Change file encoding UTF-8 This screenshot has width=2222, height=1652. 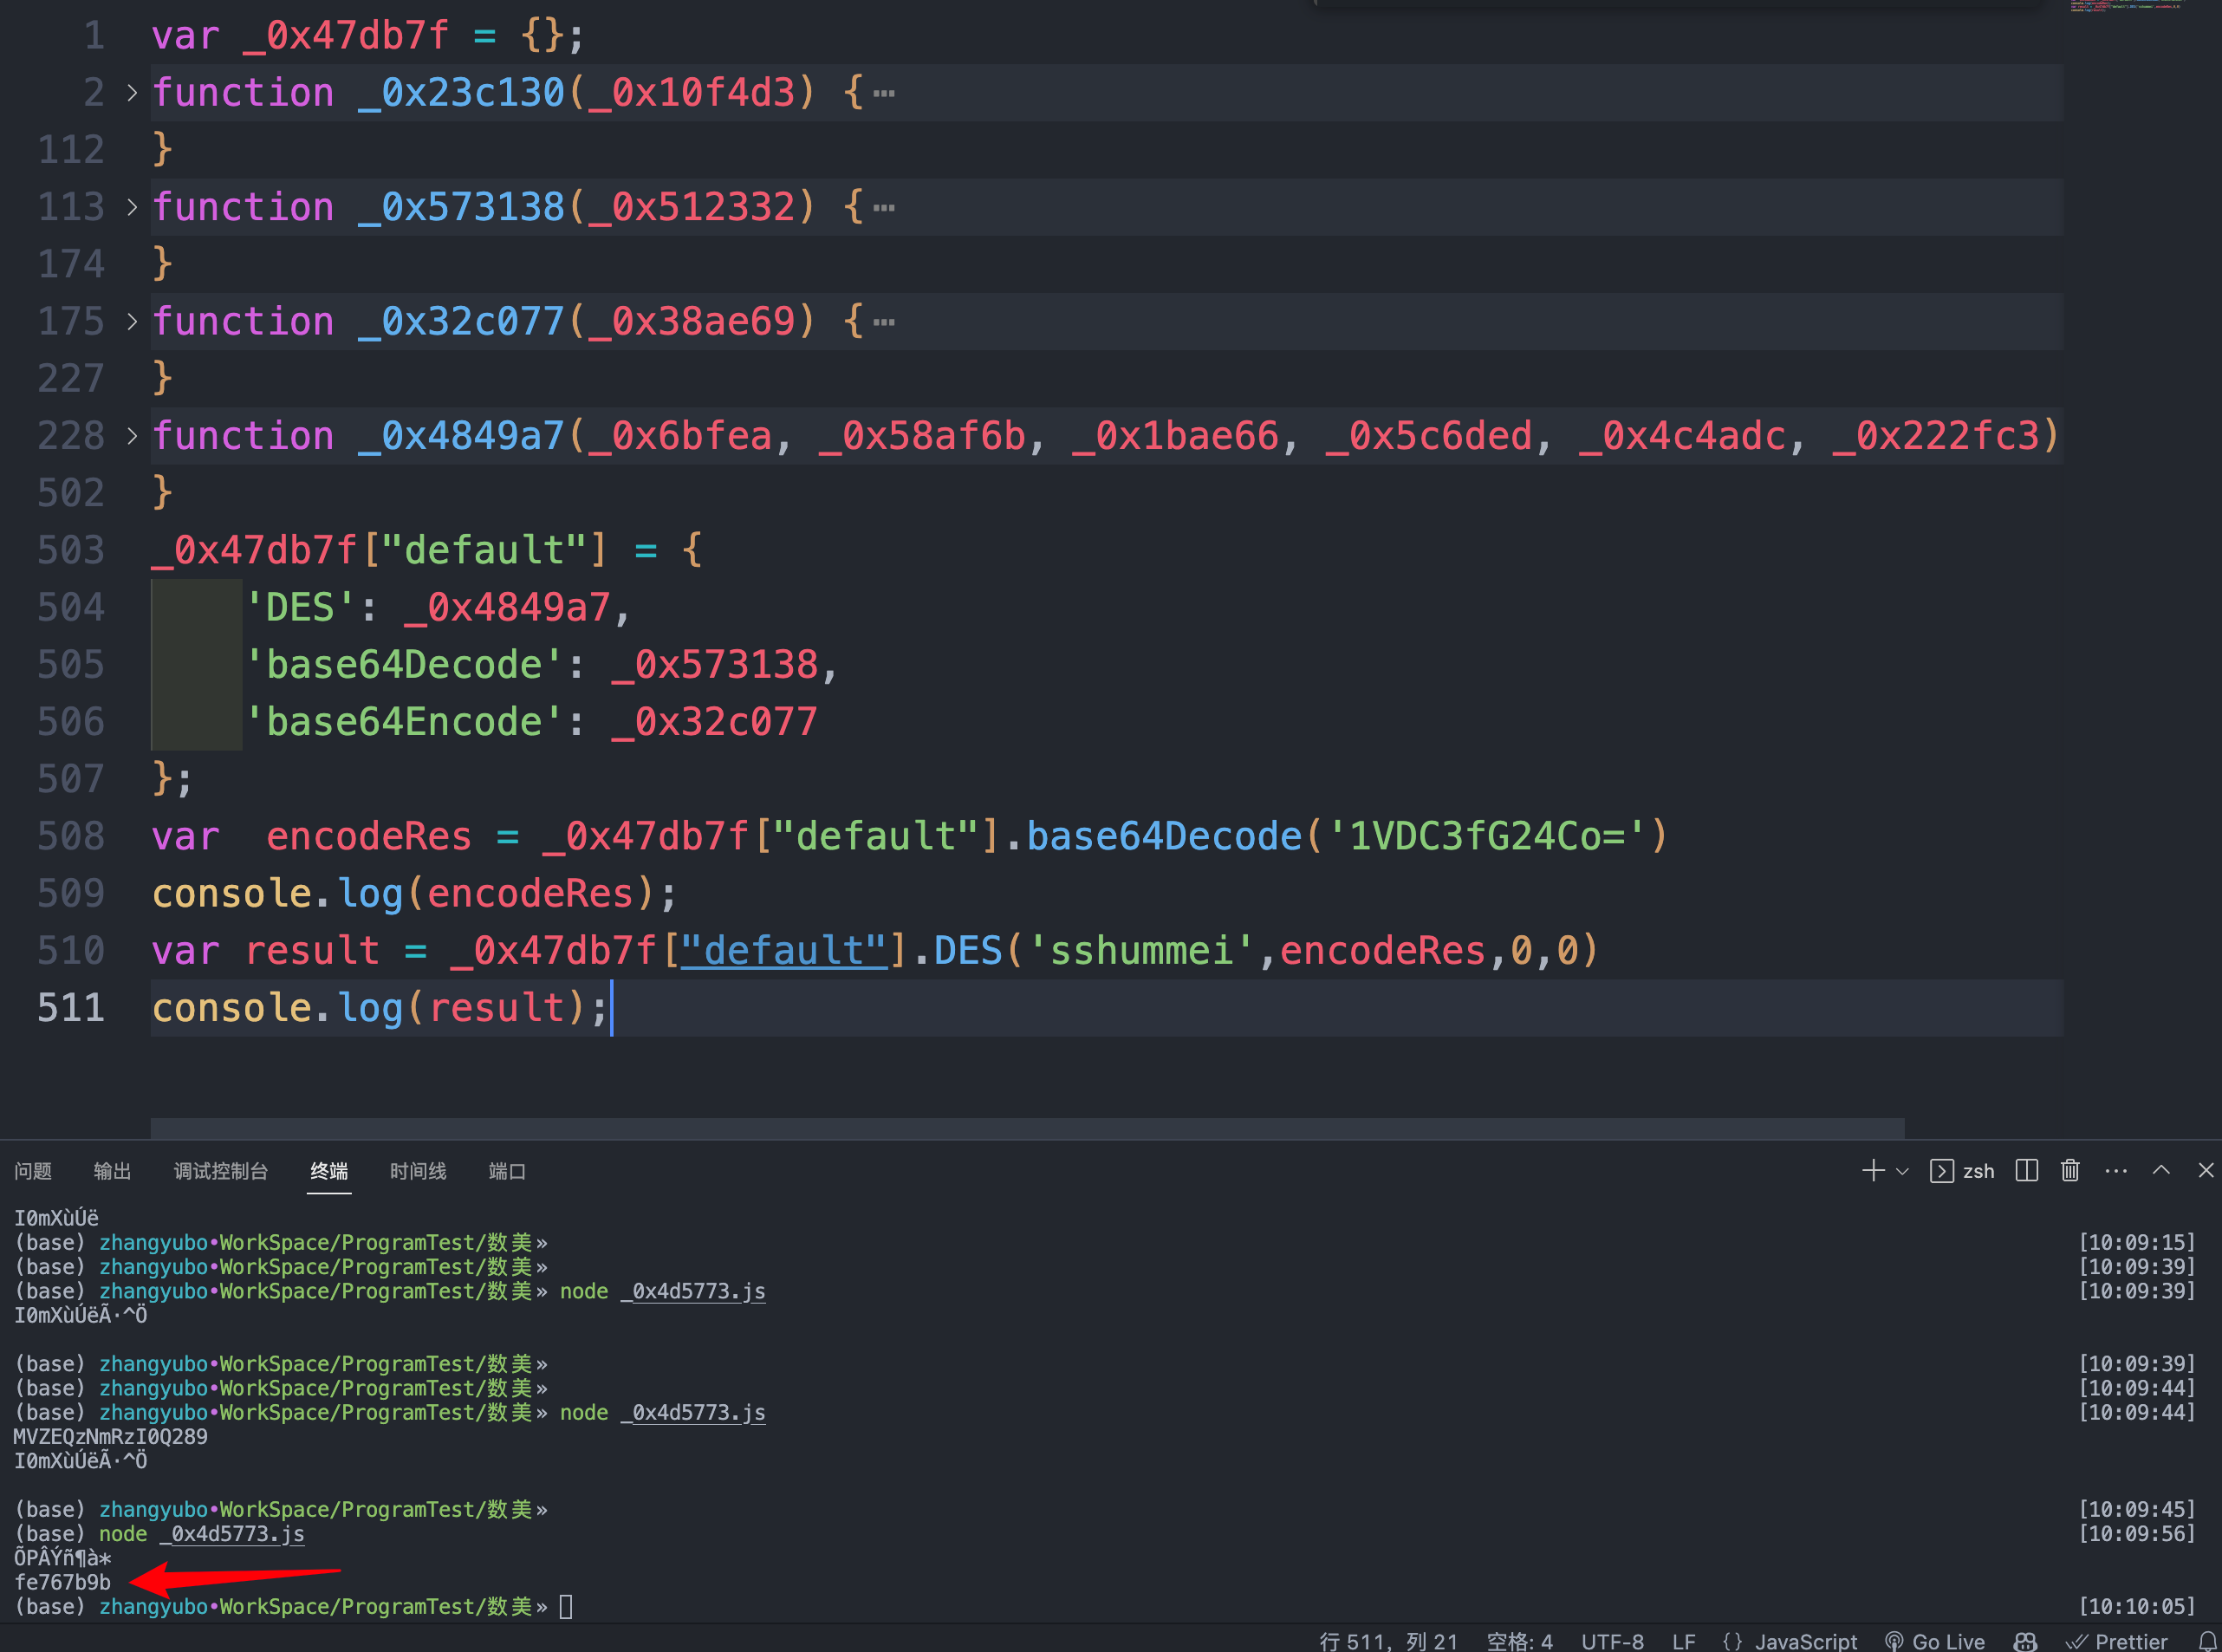pos(1612,1641)
